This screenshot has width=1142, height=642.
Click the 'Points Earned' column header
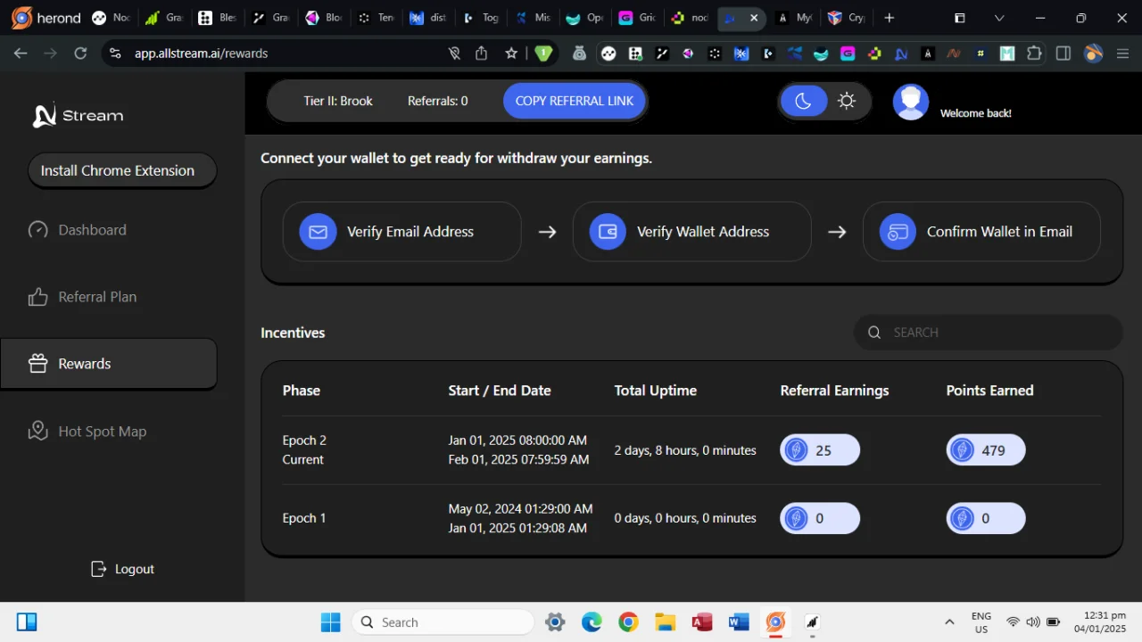[x=989, y=391]
